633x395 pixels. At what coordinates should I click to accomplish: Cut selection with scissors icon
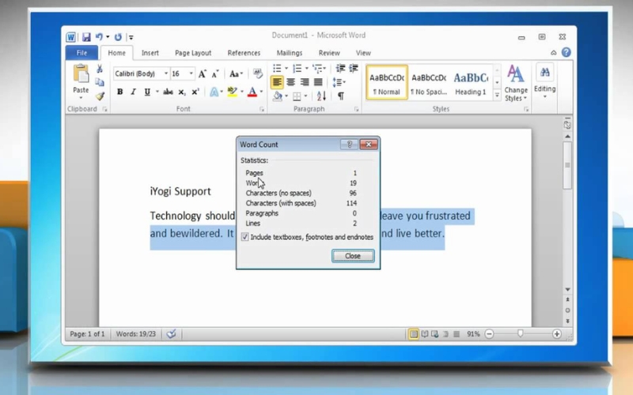click(x=100, y=69)
